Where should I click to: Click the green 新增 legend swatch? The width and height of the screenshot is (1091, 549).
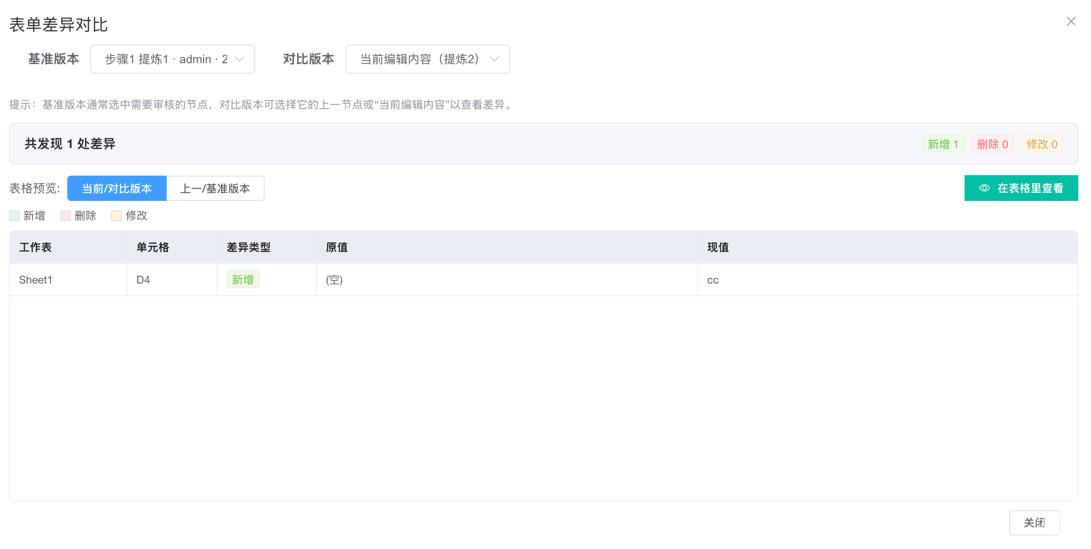click(14, 216)
